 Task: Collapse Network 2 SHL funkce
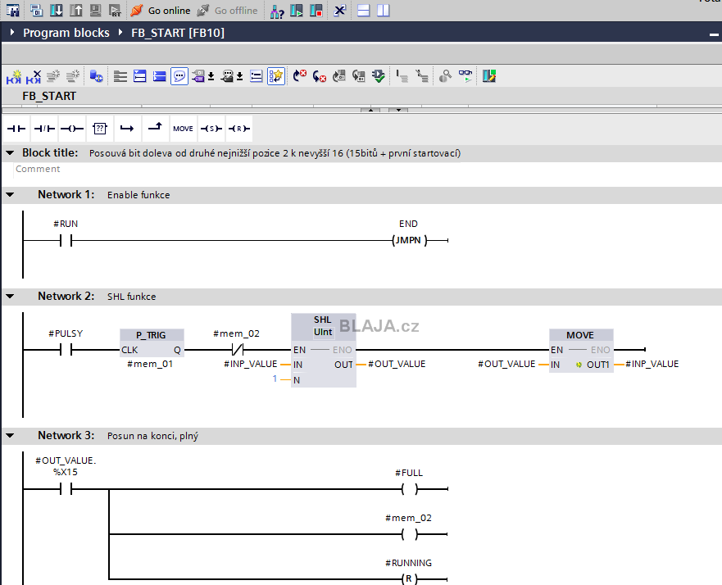10,297
